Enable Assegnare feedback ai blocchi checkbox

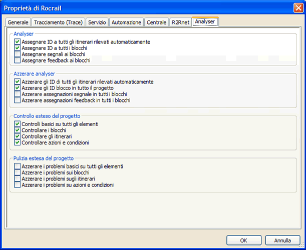(x=18, y=60)
